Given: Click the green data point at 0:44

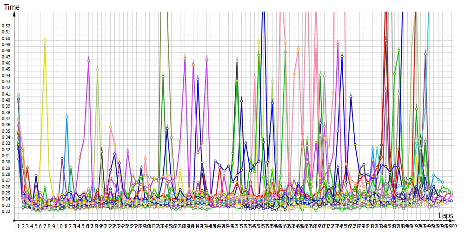Looking at the screenshot, I should tap(163, 76).
